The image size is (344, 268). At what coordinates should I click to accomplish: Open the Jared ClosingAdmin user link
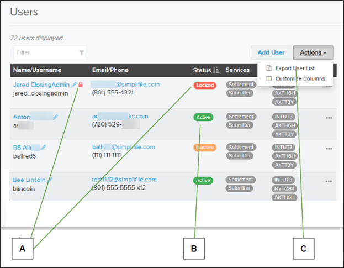(x=41, y=85)
